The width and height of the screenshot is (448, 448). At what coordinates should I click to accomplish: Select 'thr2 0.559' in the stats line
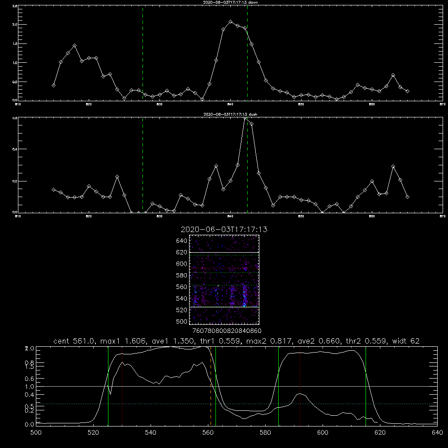(x=366, y=341)
